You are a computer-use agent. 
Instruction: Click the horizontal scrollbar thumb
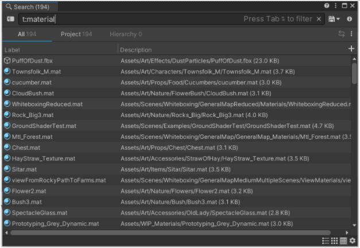pyautogui.click(x=171, y=232)
